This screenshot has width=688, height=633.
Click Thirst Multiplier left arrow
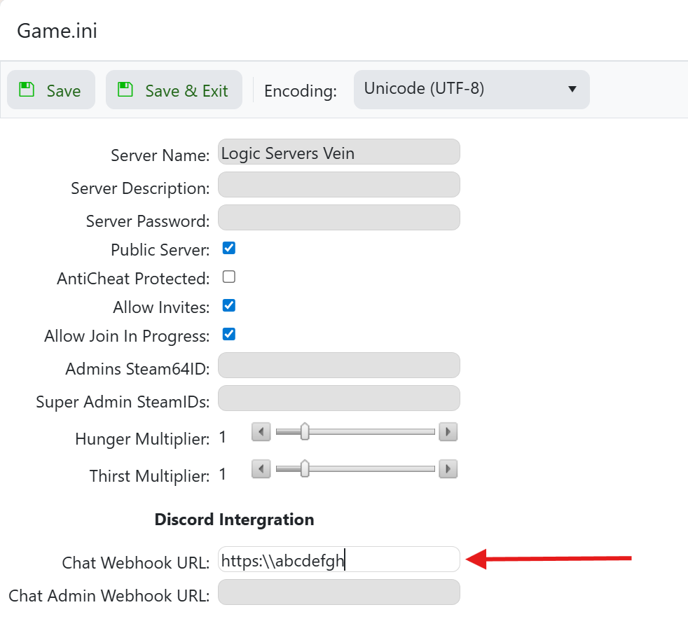[261, 468]
